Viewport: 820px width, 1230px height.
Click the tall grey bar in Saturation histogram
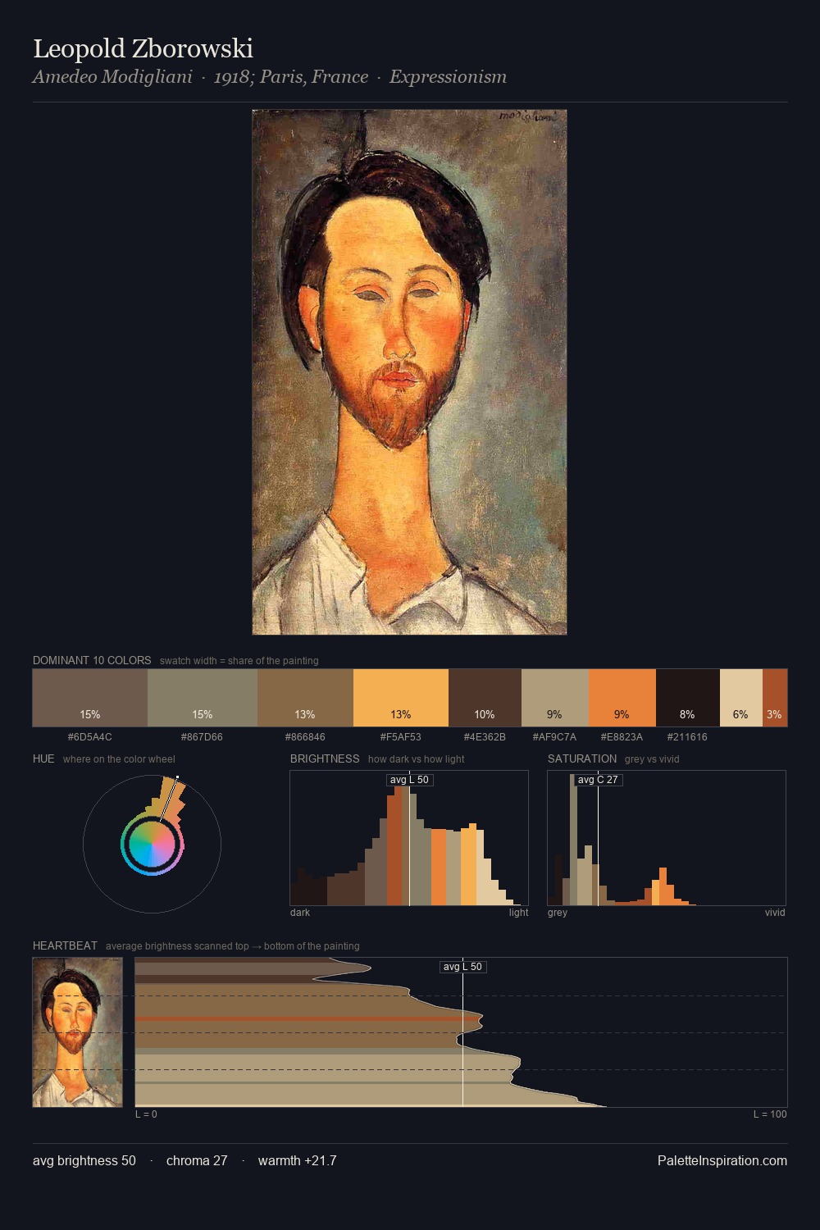click(x=573, y=840)
